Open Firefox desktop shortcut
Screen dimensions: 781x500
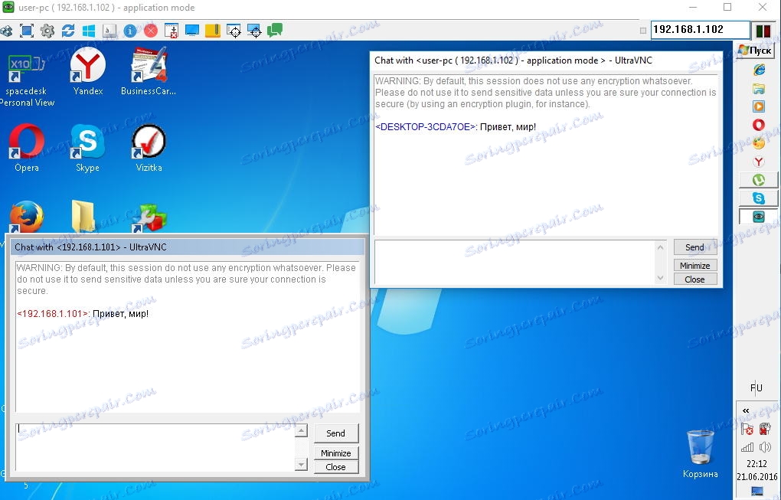click(x=26, y=217)
